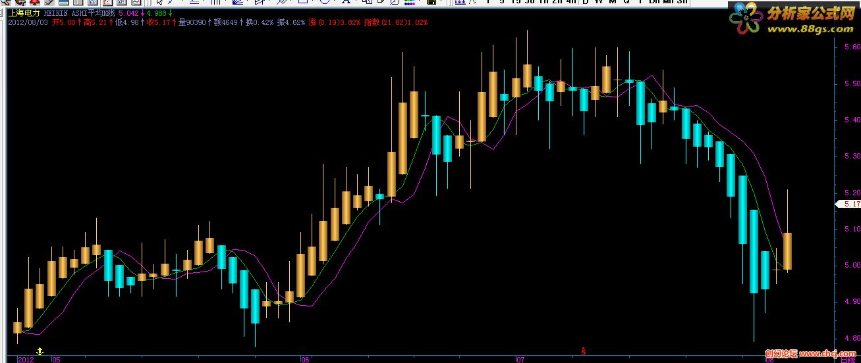Click the change value 涨(0.19)3.82%
861x363 pixels.
tap(335, 22)
